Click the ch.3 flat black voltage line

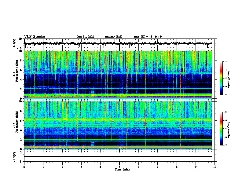coord(118,156)
